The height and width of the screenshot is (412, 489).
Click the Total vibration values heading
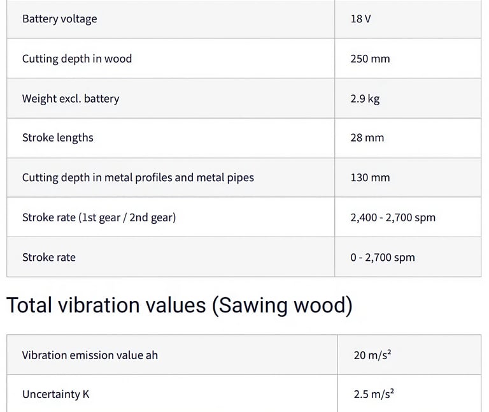coord(106,305)
